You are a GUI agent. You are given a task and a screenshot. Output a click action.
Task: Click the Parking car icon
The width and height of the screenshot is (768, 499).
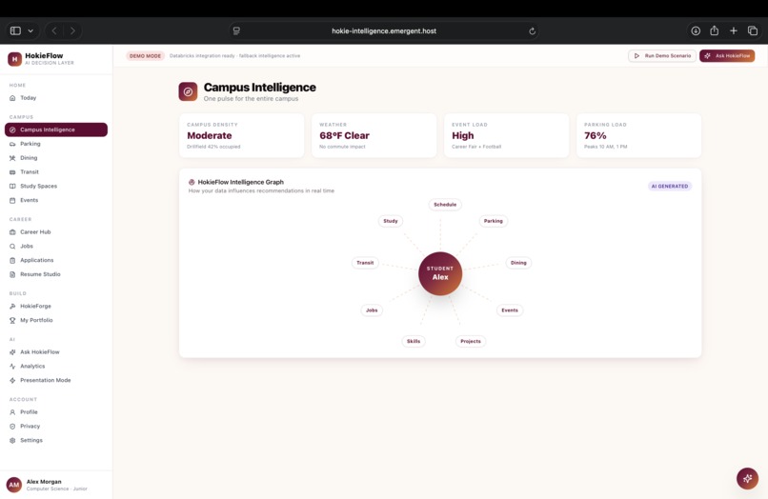(12, 144)
